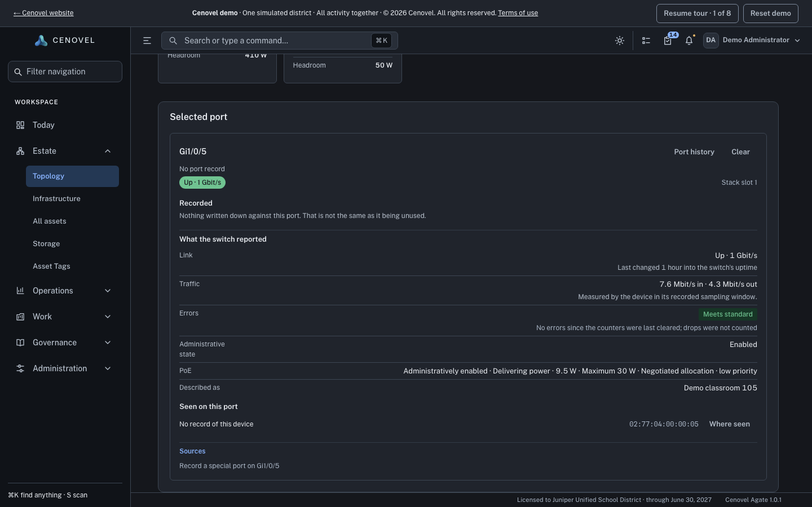Toggle the light/dark theme sun icon
The image size is (812, 507).
(x=620, y=41)
